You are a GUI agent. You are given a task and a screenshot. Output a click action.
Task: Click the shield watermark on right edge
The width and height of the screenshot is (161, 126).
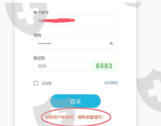(x=149, y=91)
